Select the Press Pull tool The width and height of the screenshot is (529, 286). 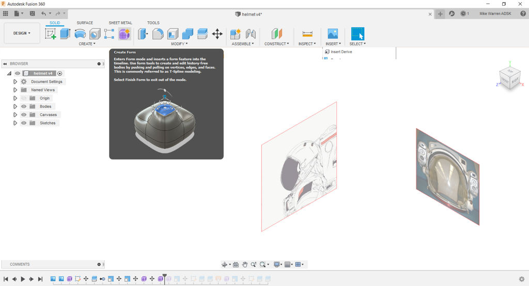[x=143, y=34]
